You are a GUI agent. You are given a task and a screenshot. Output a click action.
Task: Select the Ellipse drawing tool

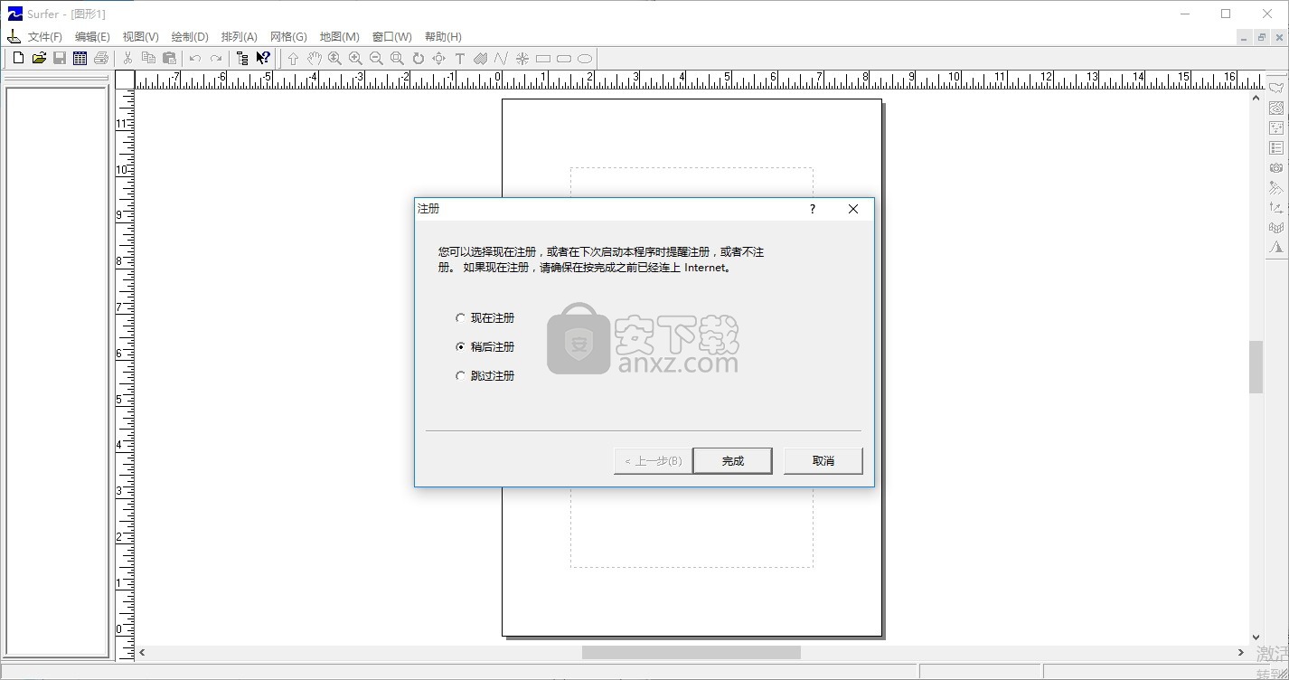(585, 58)
